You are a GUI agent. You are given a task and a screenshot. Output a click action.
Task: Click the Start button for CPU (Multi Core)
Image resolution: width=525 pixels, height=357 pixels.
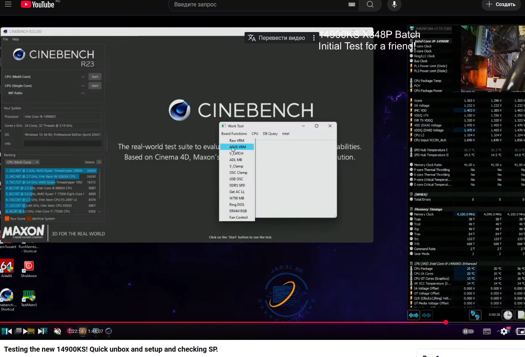click(95, 77)
